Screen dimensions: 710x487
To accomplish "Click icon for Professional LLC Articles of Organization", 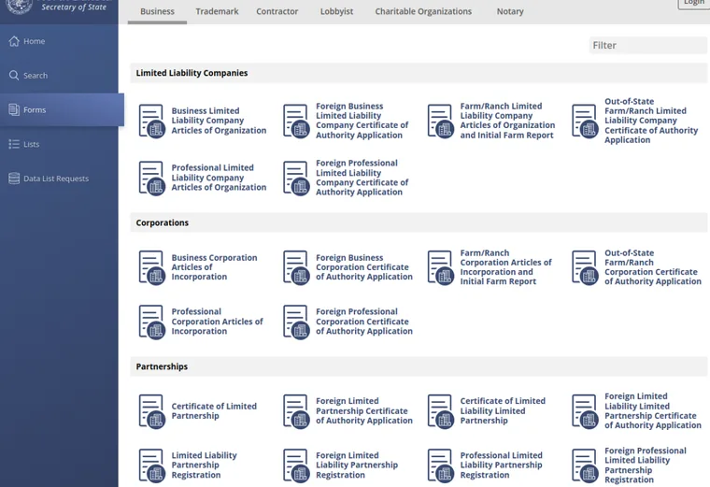I will coord(151,178).
